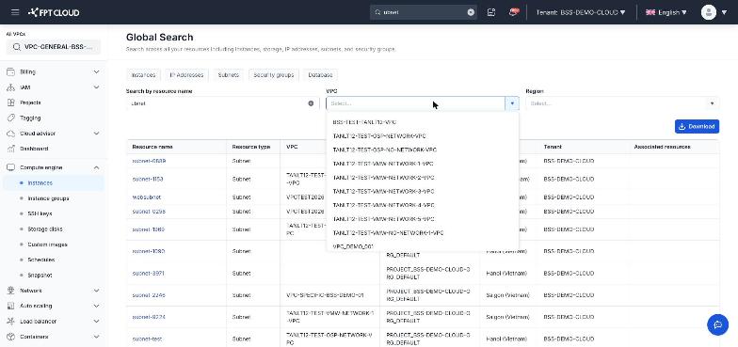Click the Dashboard chart icon

click(x=11, y=149)
